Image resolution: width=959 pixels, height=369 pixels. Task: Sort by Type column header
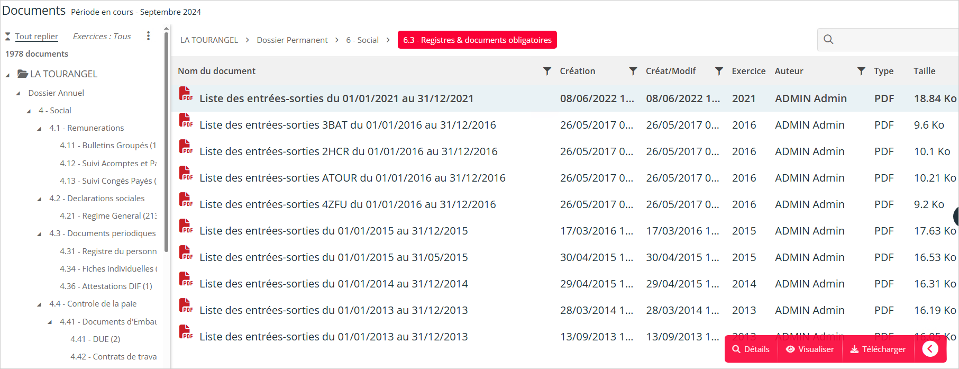click(883, 71)
